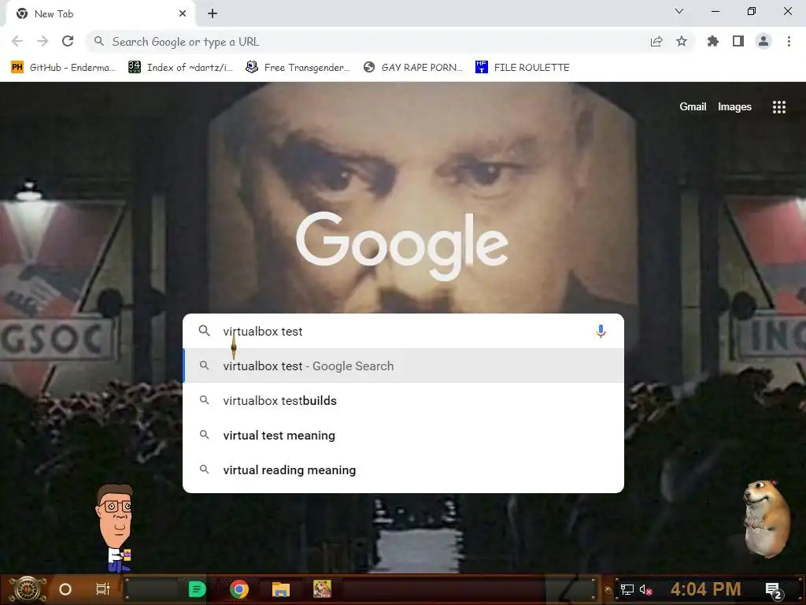
Task: Reload the current page
Action: (68, 41)
